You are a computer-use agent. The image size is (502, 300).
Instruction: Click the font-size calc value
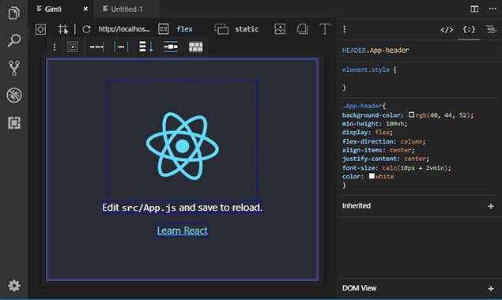pyautogui.click(x=416, y=167)
